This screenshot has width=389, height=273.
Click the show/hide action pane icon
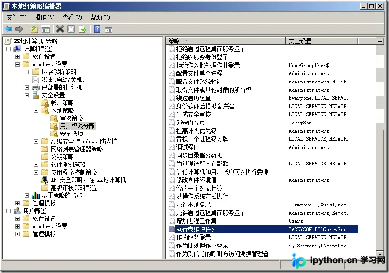108,29
